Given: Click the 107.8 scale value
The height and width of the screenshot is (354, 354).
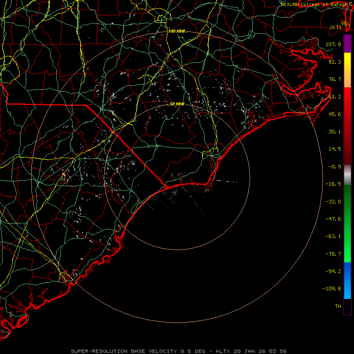Looking at the screenshot, I should tap(333, 44).
